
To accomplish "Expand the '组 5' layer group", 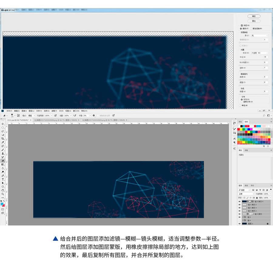I will (x=243, y=217).
